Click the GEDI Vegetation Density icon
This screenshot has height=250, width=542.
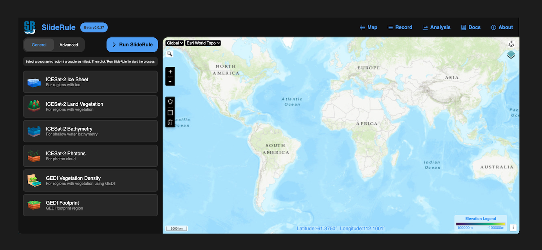point(34,180)
